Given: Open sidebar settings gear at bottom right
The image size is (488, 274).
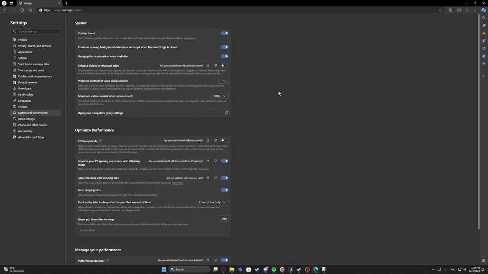Looking at the screenshot, I should point(483,261).
